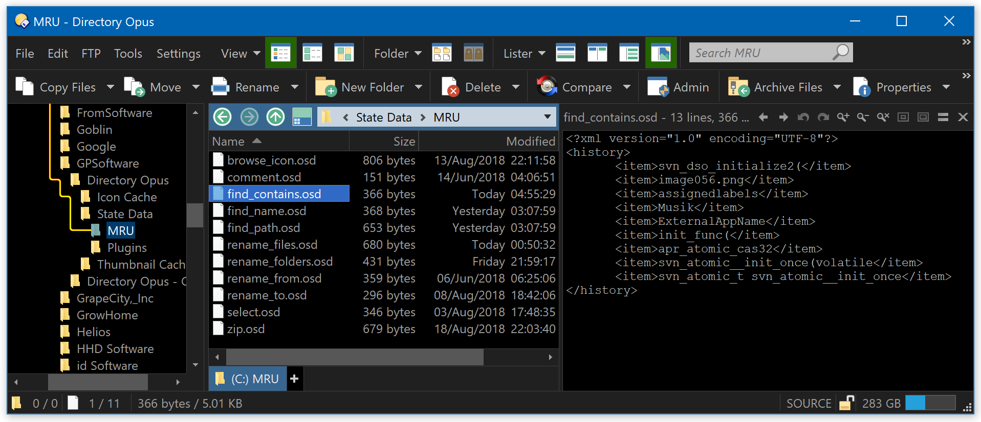Open the Tools menu
This screenshot has height=422, width=981.
[128, 54]
